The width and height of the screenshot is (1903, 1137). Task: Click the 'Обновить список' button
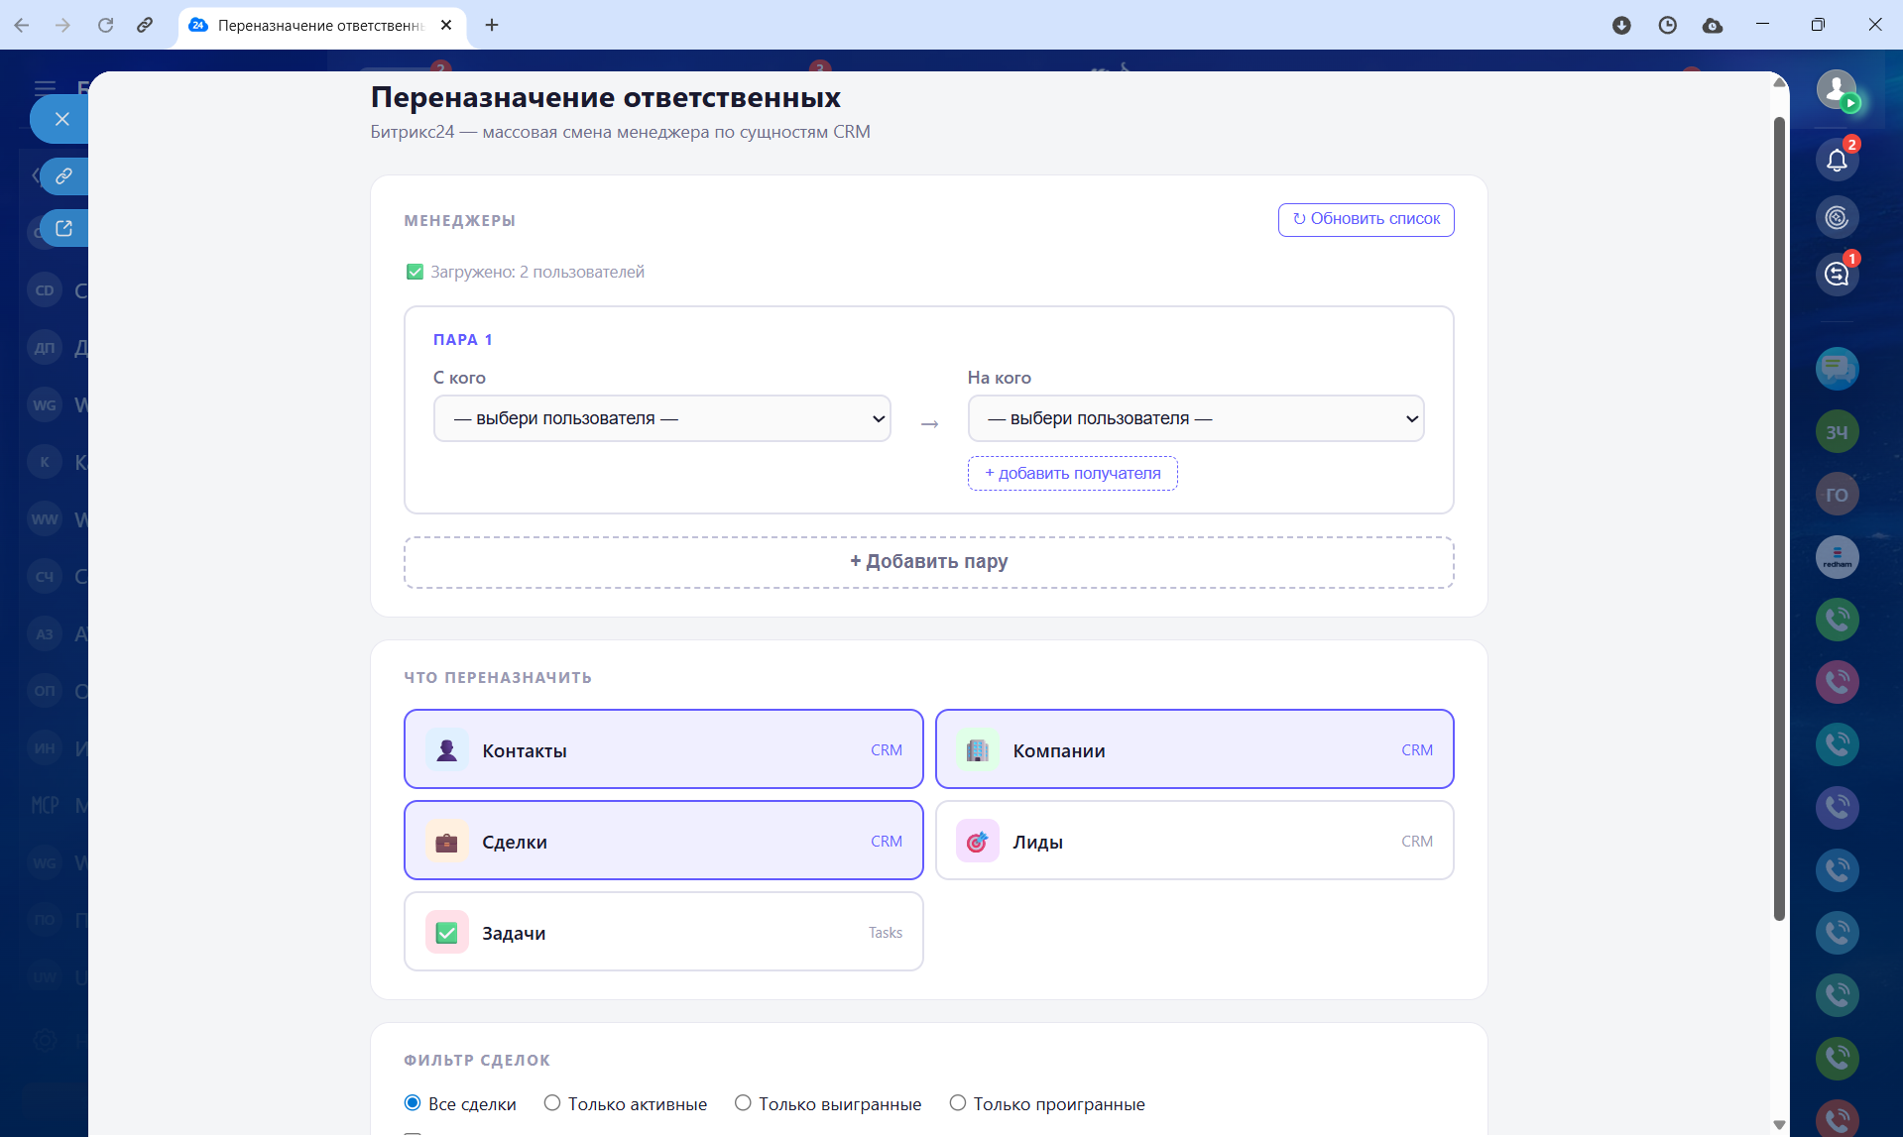click(1366, 219)
